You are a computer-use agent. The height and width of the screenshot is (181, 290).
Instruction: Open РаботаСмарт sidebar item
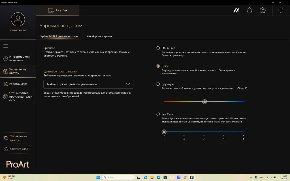coord(18,84)
